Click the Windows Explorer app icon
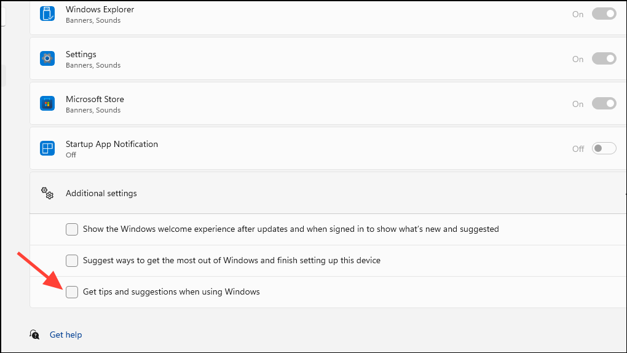This screenshot has width=627, height=353. [x=47, y=14]
